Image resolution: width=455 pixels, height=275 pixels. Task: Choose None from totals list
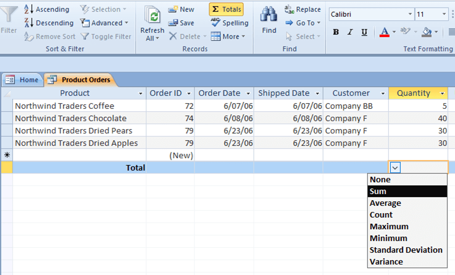(x=407, y=179)
